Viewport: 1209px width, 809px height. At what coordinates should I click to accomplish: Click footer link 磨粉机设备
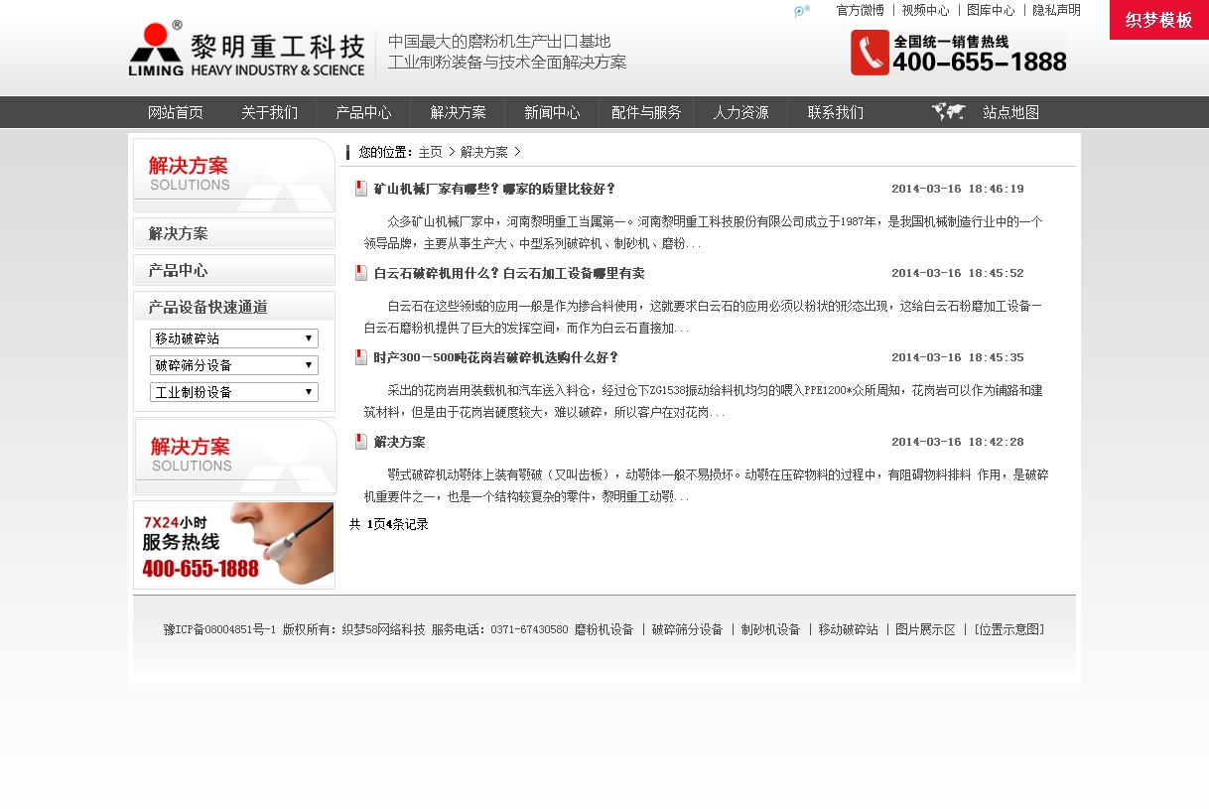click(604, 629)
